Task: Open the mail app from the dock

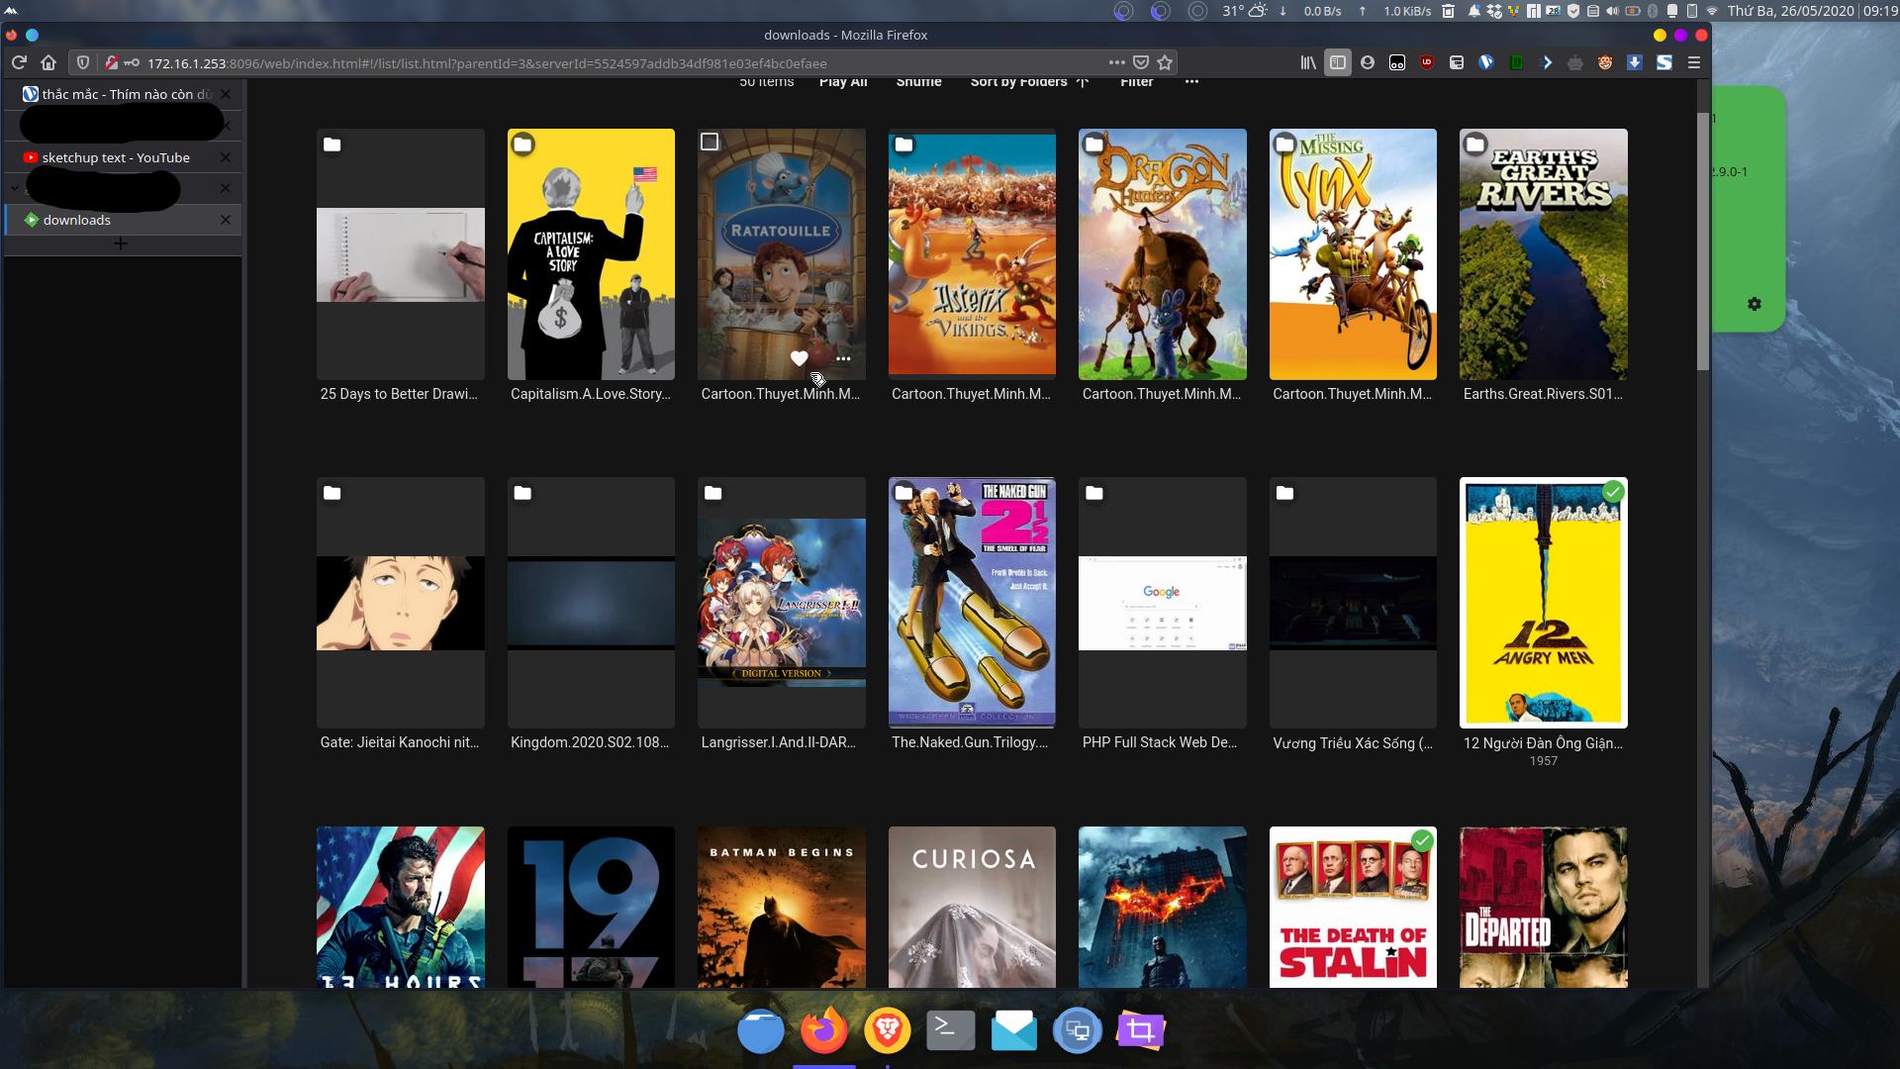Action: [1014, 1030]
